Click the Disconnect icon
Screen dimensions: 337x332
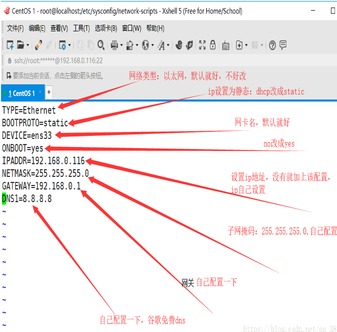[x=49, y=45]
